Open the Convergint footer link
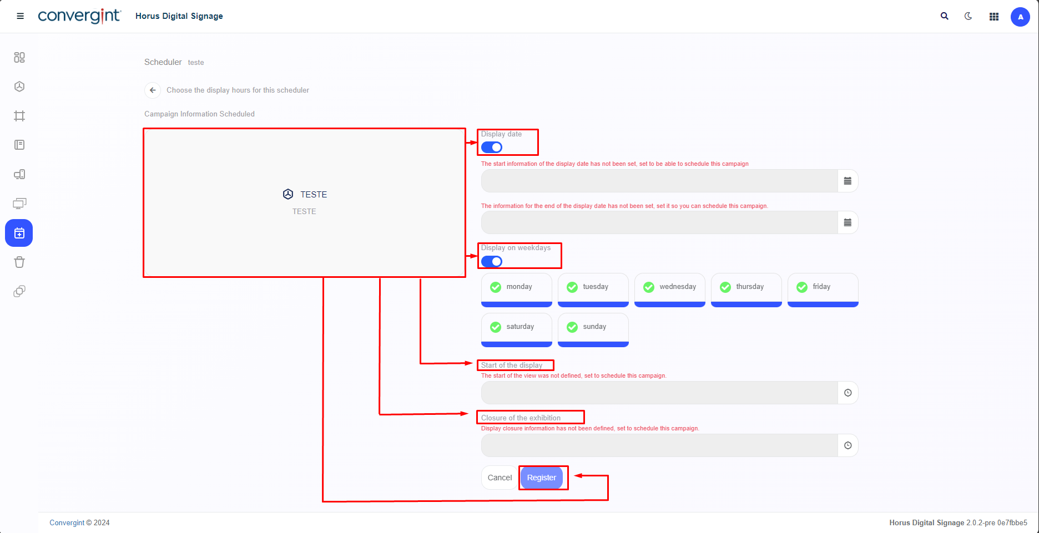The image size is (1039, 533). click(67, 522)
